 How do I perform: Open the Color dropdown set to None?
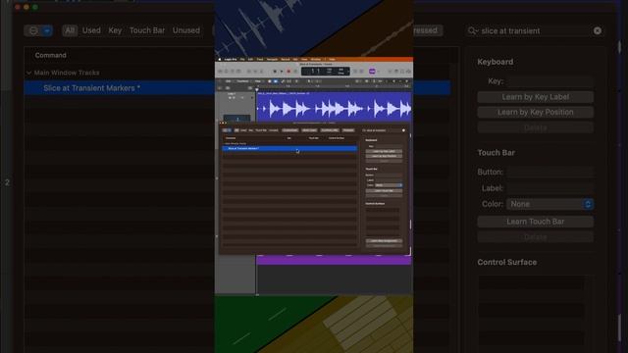coord(549,204)
